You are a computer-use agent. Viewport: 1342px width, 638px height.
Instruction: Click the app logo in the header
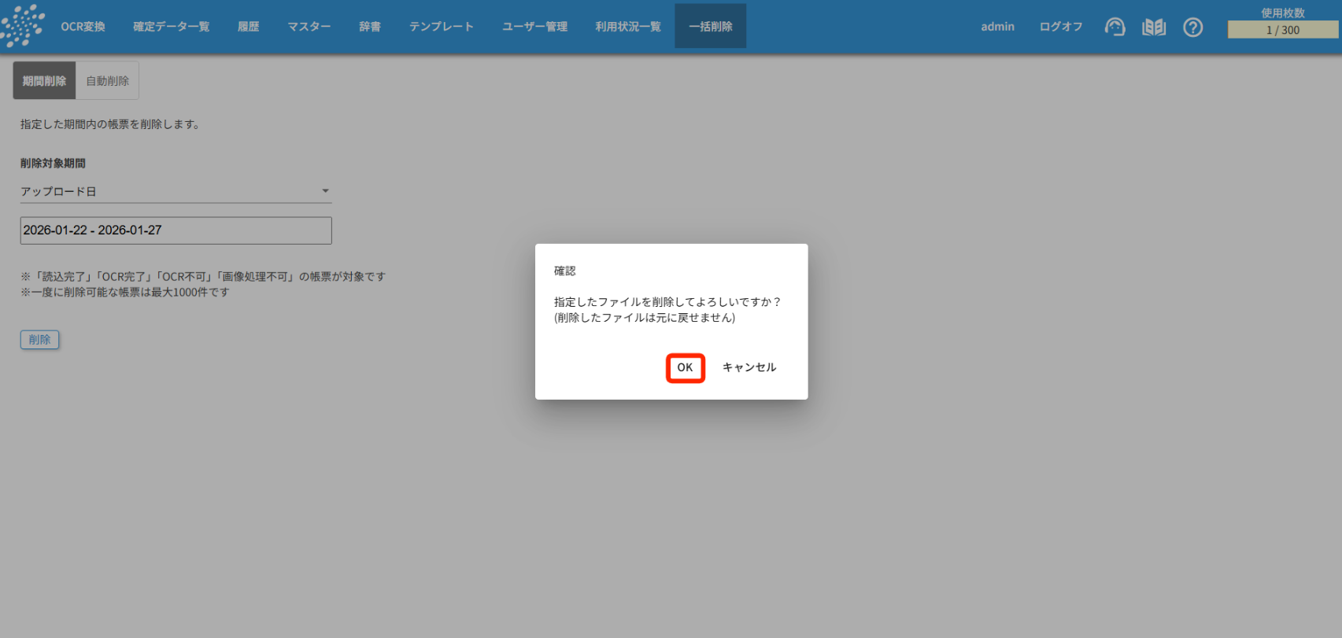23,26
